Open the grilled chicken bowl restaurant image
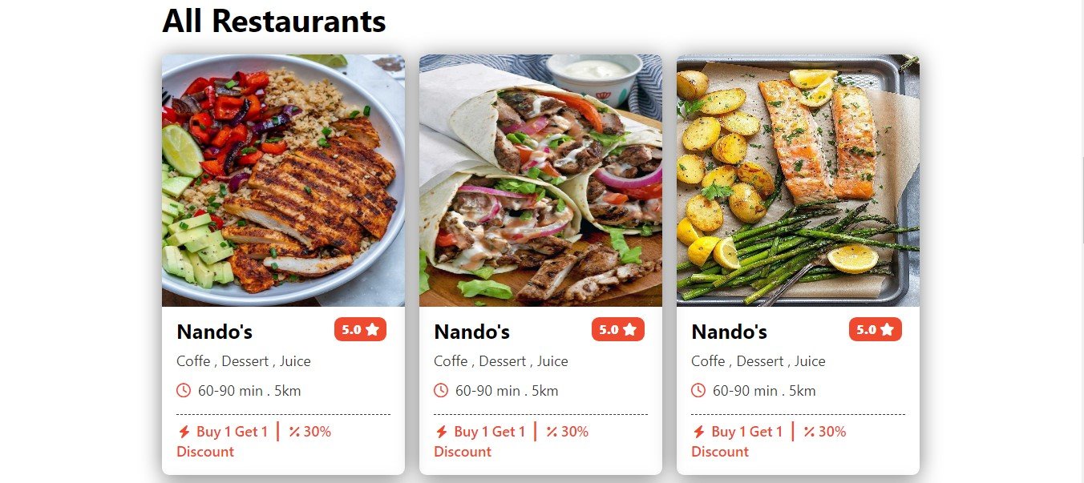 tap(283, 180)
